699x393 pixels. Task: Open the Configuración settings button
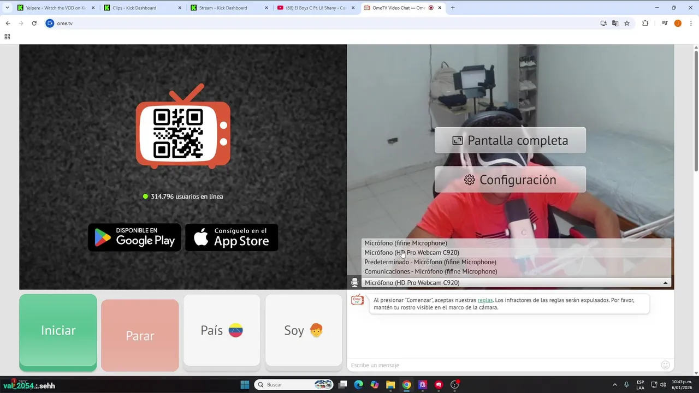point(510,180)
